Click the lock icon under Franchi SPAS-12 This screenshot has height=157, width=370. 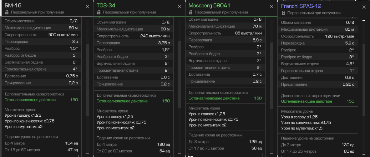tap(283, 13)
